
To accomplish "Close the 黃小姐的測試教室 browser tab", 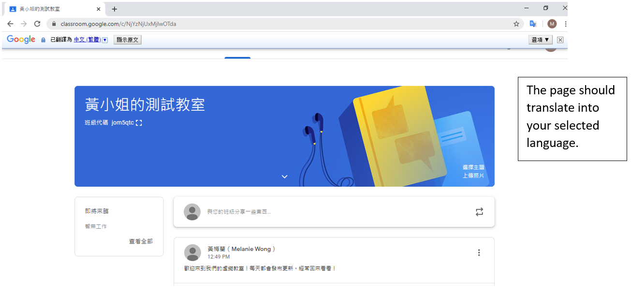I will coord(99,9).
